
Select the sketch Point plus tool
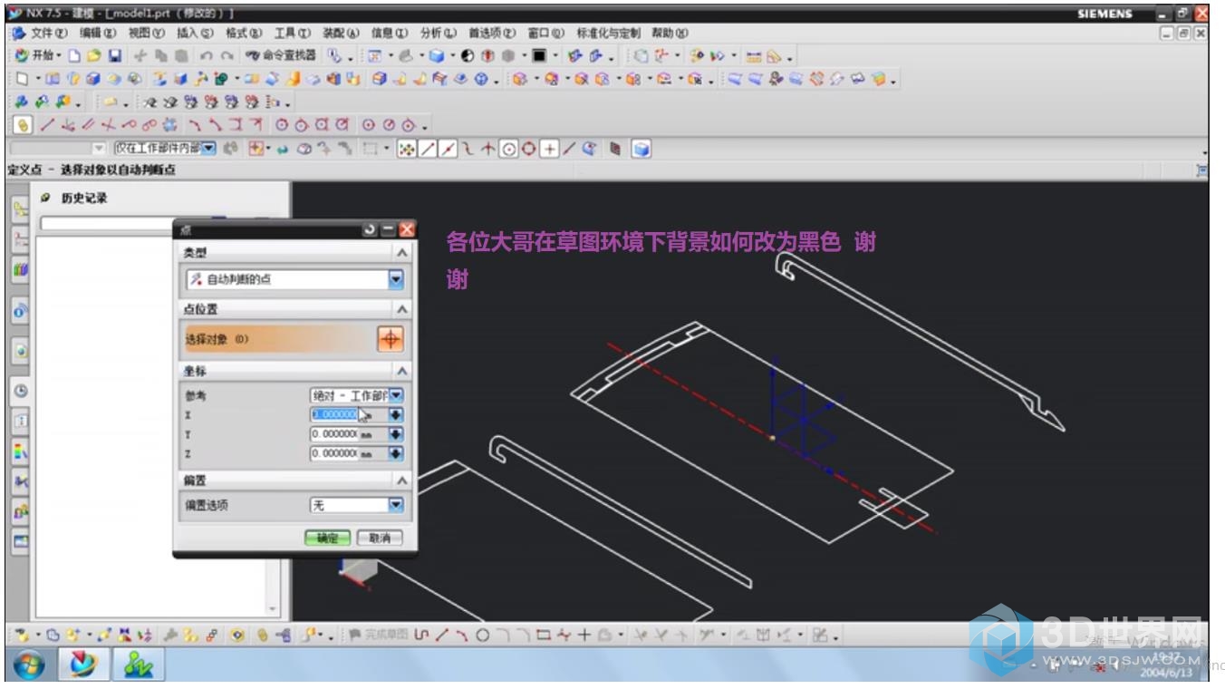tap(584, 636)
